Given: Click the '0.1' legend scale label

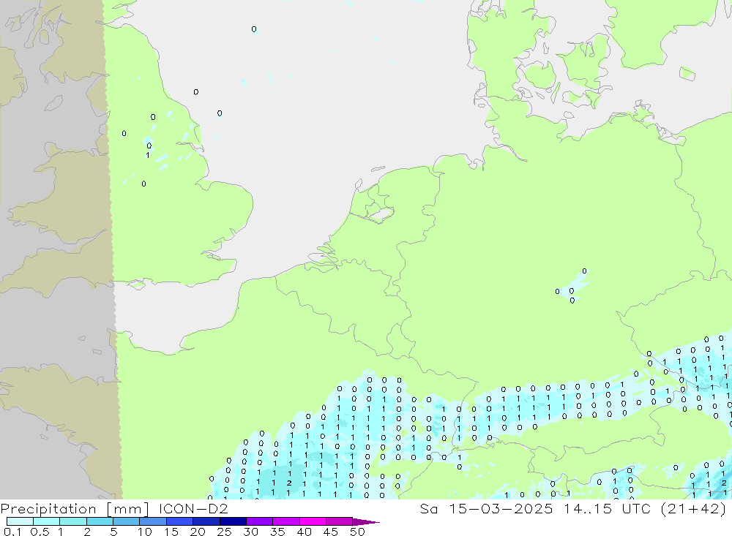Looking at the screenshot, I should coord(12,532).
